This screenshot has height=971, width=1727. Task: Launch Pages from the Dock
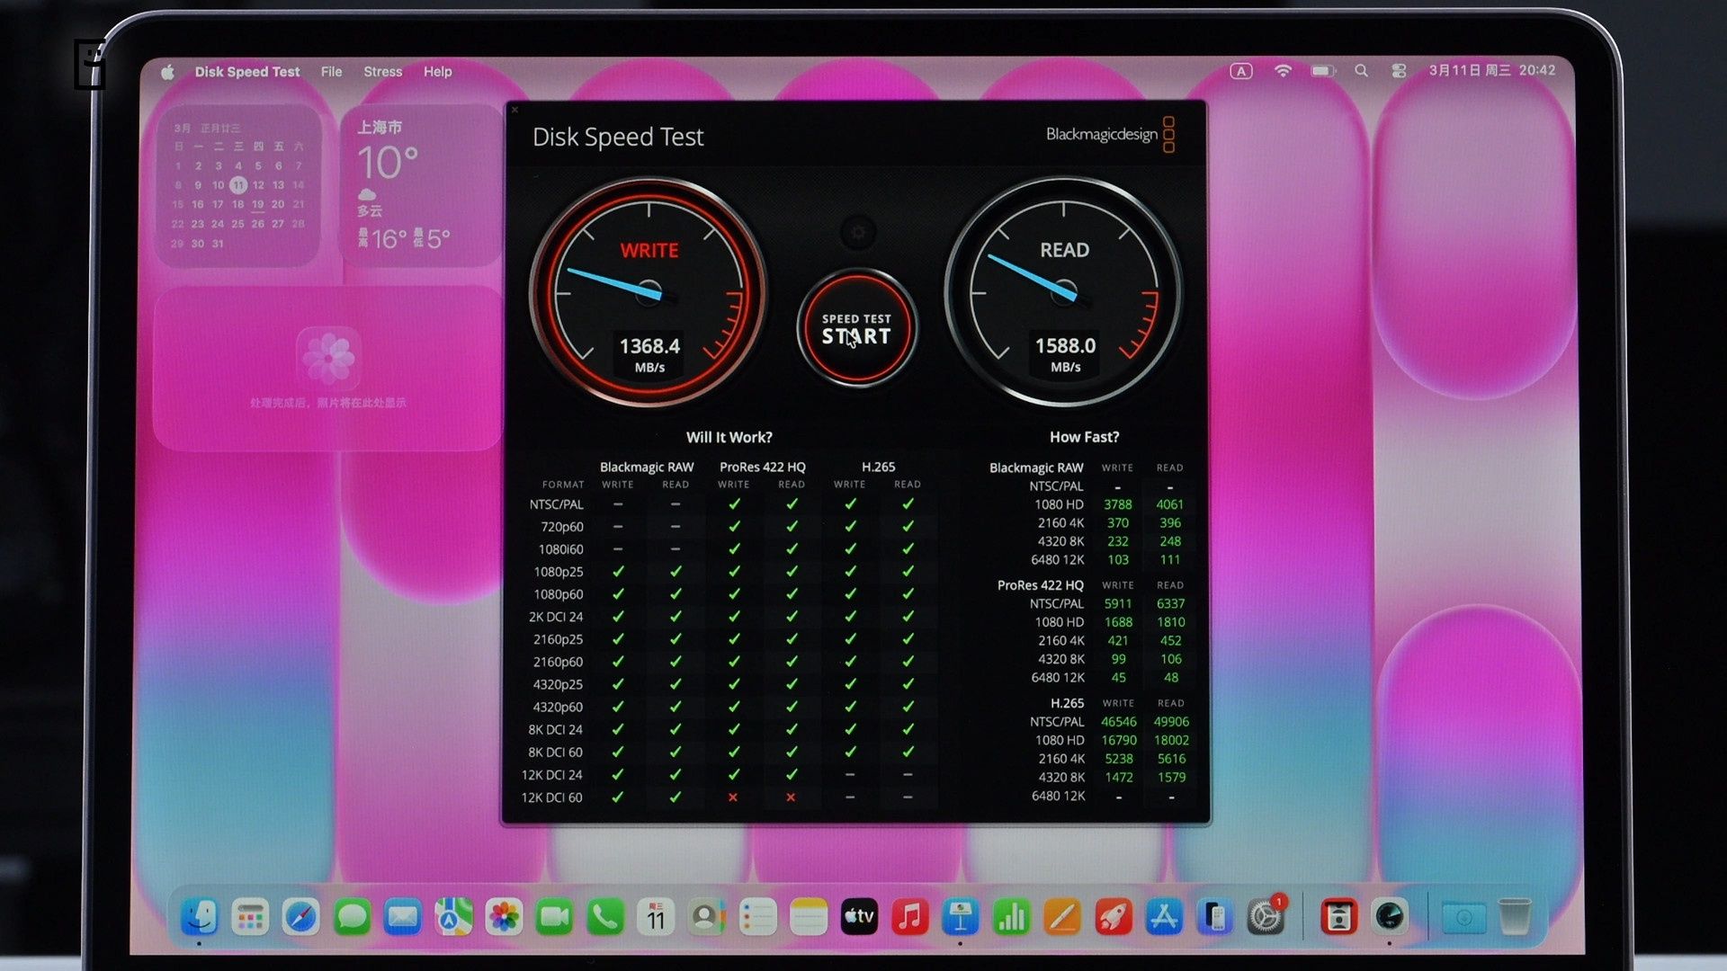(x=1062, y=917)
